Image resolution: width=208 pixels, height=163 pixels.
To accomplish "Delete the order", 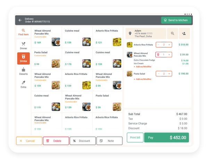I will click(56, 141).
